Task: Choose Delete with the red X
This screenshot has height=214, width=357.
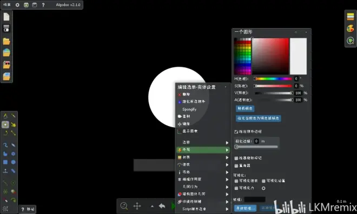Action: click(x=203, y=94)
